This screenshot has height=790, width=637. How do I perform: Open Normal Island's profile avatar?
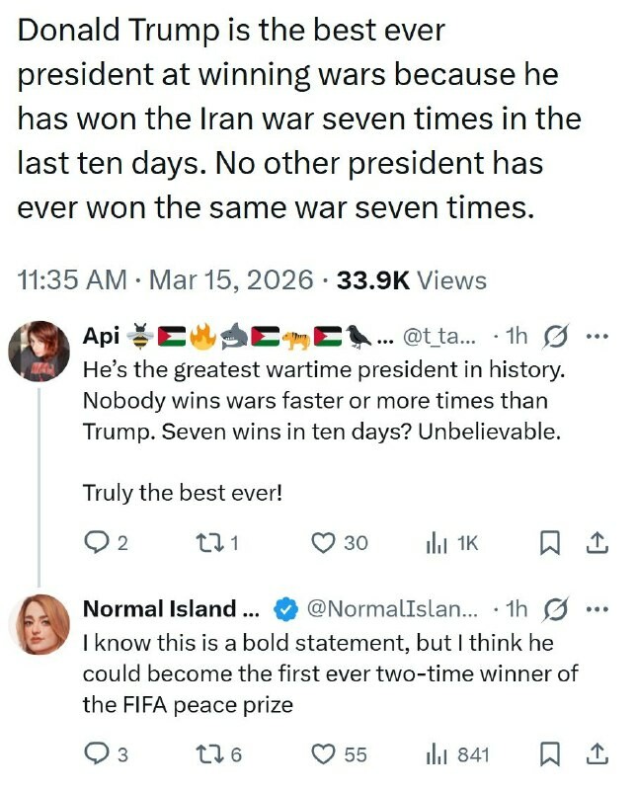(x=39, y=624)
